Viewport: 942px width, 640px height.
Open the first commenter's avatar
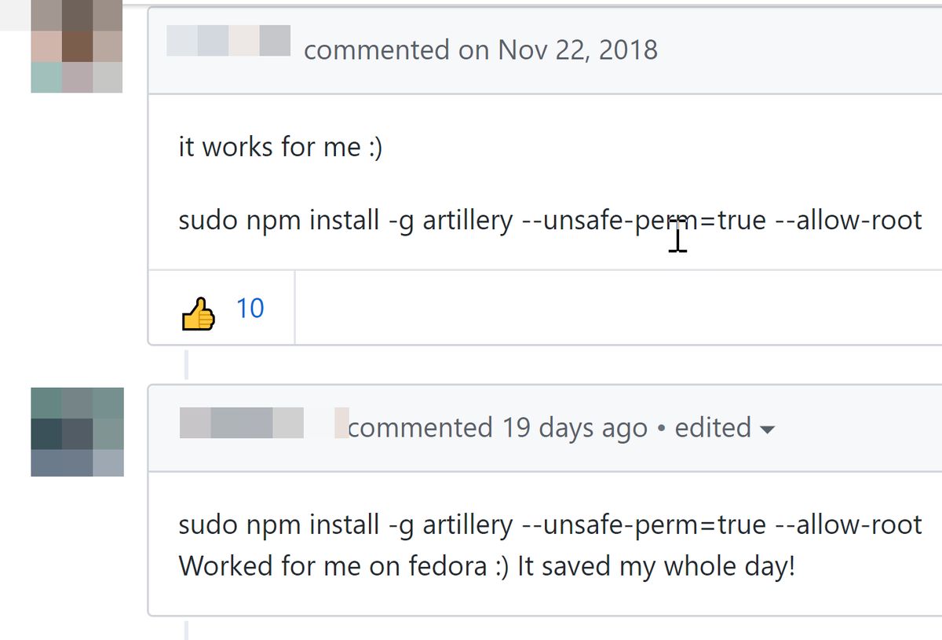(x=76, y=49)
